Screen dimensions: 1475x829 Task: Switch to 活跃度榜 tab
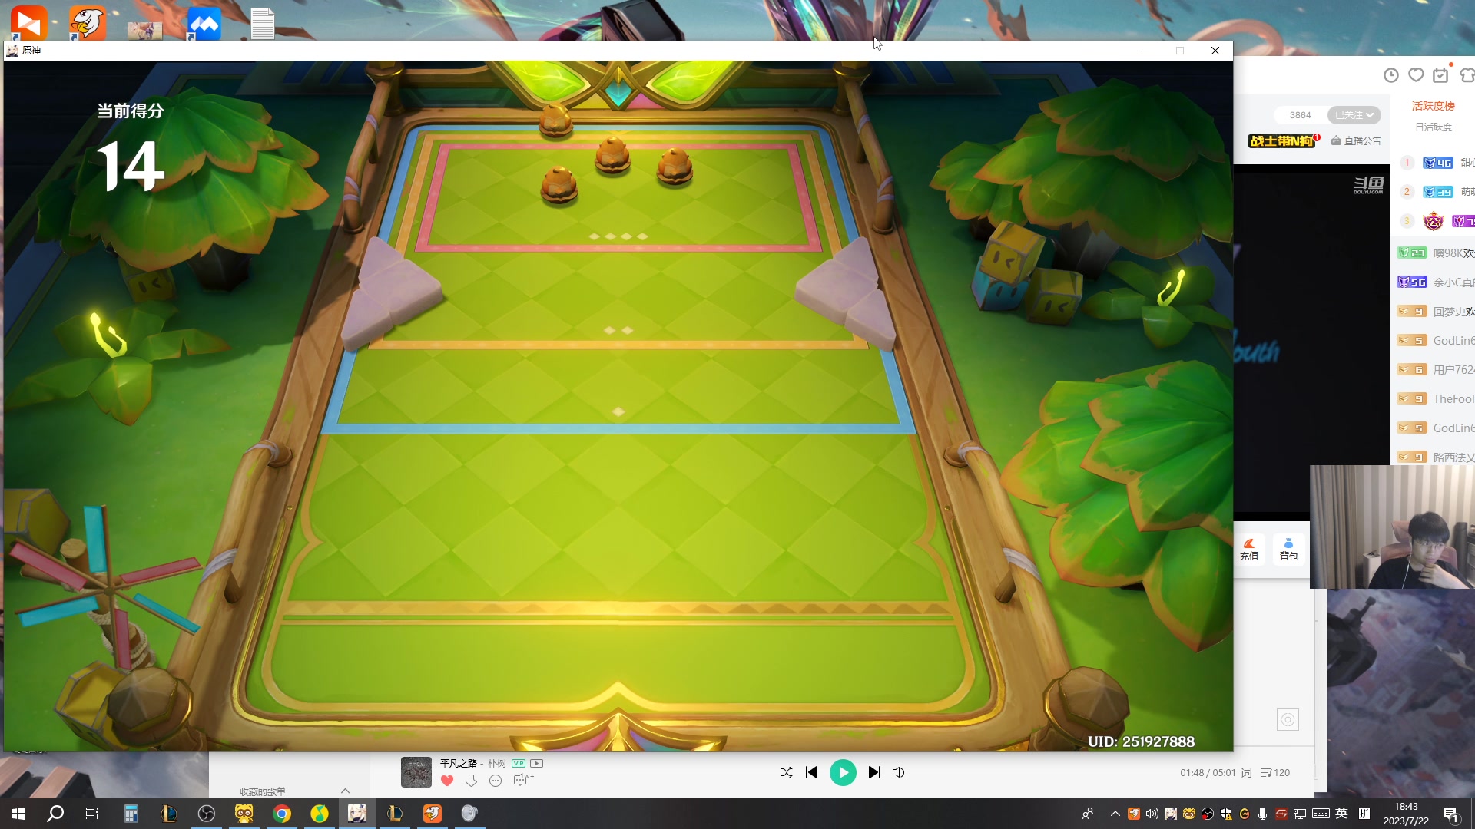[1434, 106]
